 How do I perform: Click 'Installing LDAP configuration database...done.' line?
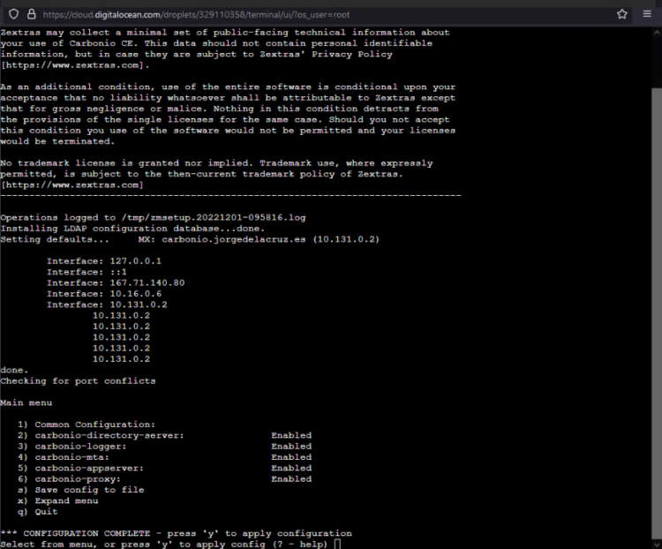pos(132,229)
